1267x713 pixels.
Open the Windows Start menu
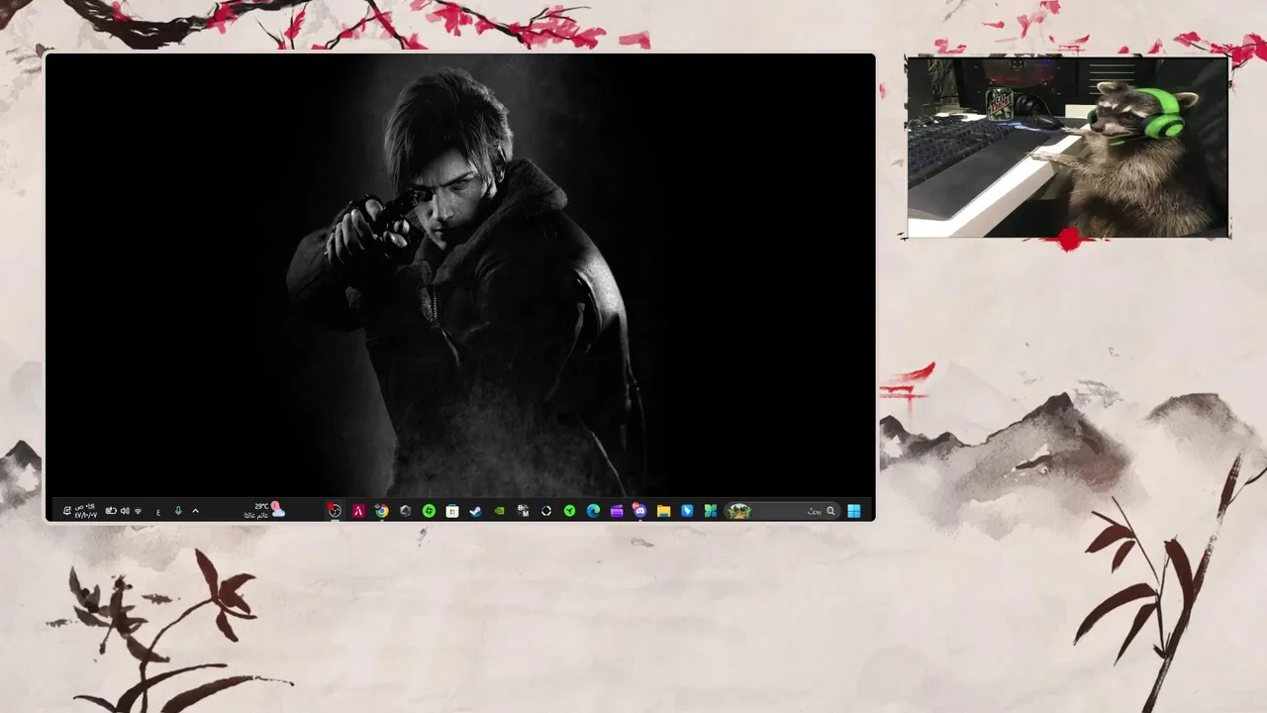(853, 511)
